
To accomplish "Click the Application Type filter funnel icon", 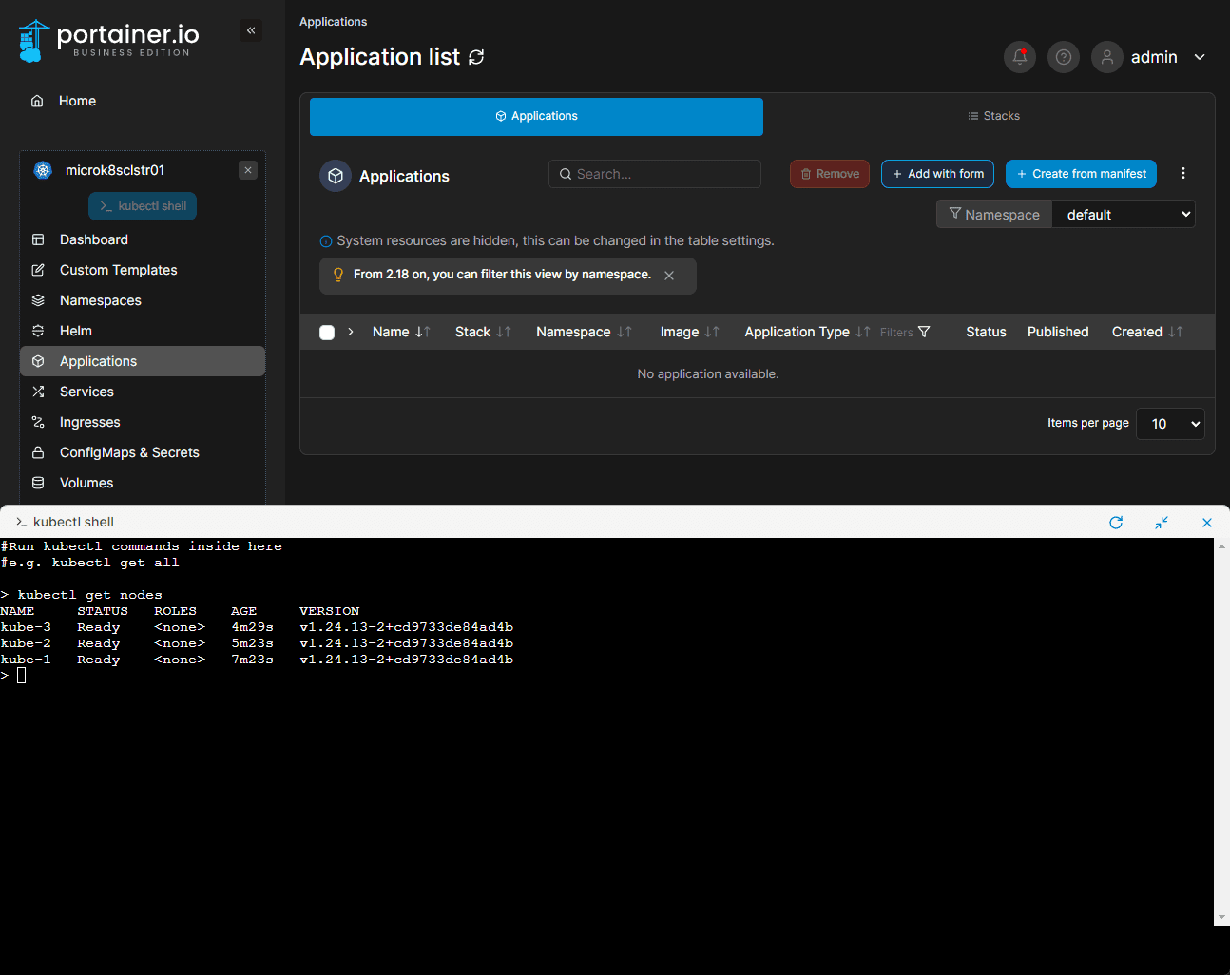I will (x=923, y=332).
